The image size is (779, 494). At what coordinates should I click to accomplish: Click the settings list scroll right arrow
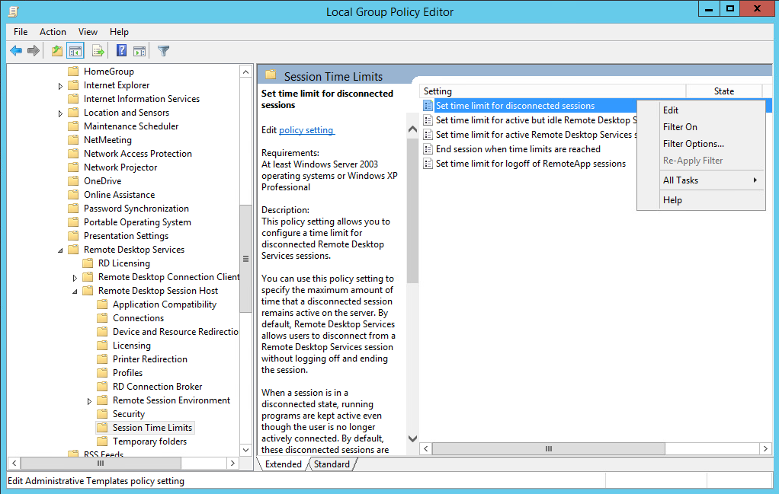pyautogui.click(x=765, y=448)
